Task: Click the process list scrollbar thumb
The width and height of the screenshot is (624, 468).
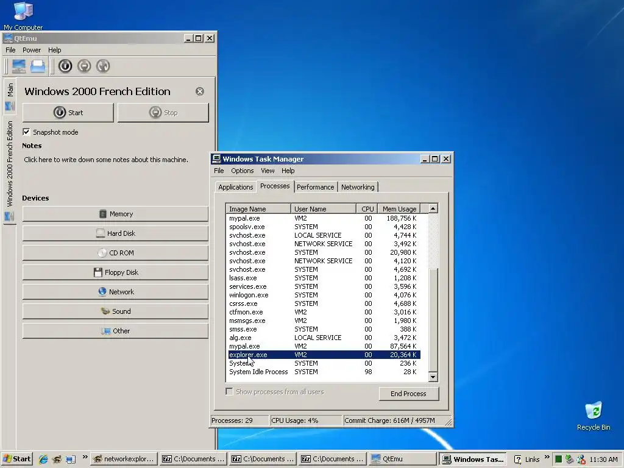Action: (x=433, y=319)
